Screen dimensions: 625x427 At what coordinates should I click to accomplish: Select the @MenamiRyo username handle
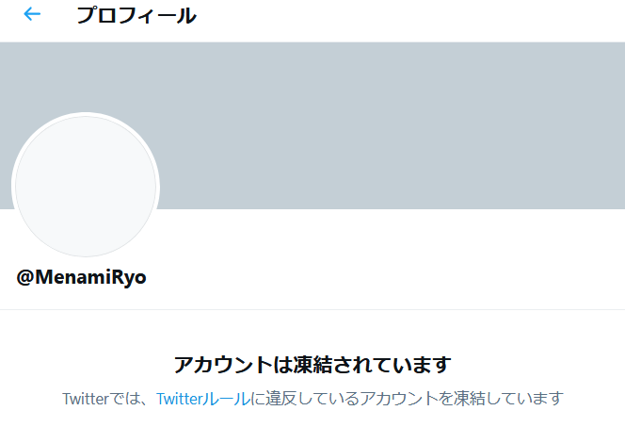82,278
